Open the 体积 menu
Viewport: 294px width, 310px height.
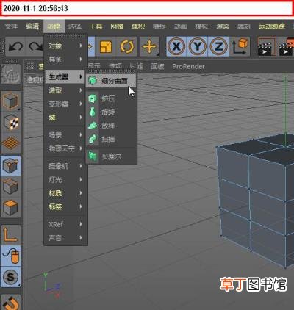tap(138, 26)
